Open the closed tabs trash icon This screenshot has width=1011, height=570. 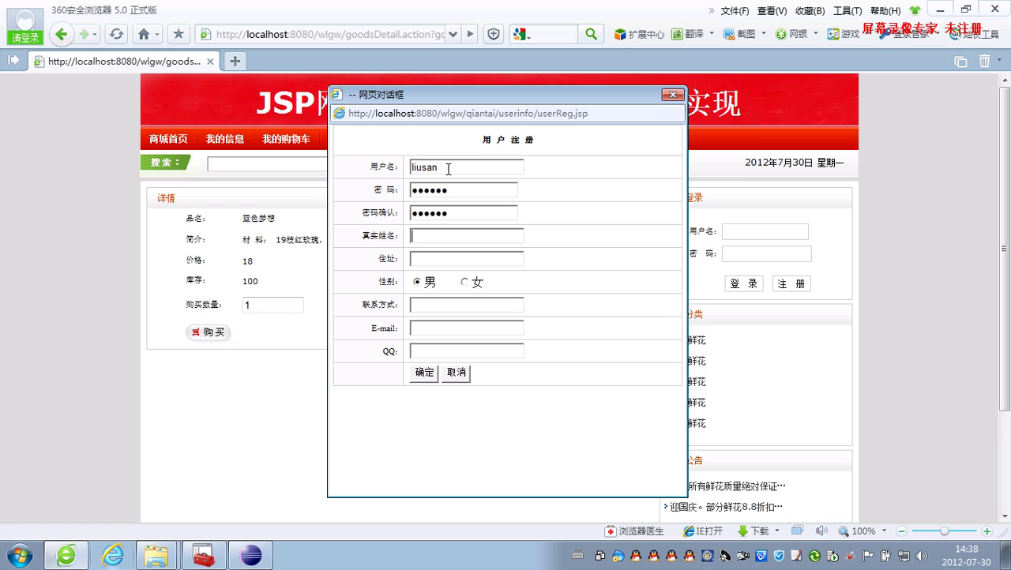(984, 61)
